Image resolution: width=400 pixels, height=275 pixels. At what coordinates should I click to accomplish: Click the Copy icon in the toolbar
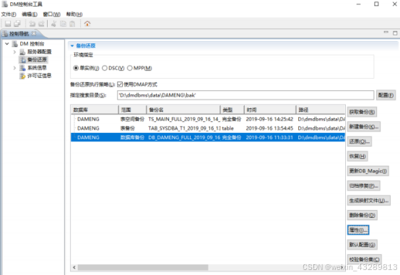[x=63, y=24]
